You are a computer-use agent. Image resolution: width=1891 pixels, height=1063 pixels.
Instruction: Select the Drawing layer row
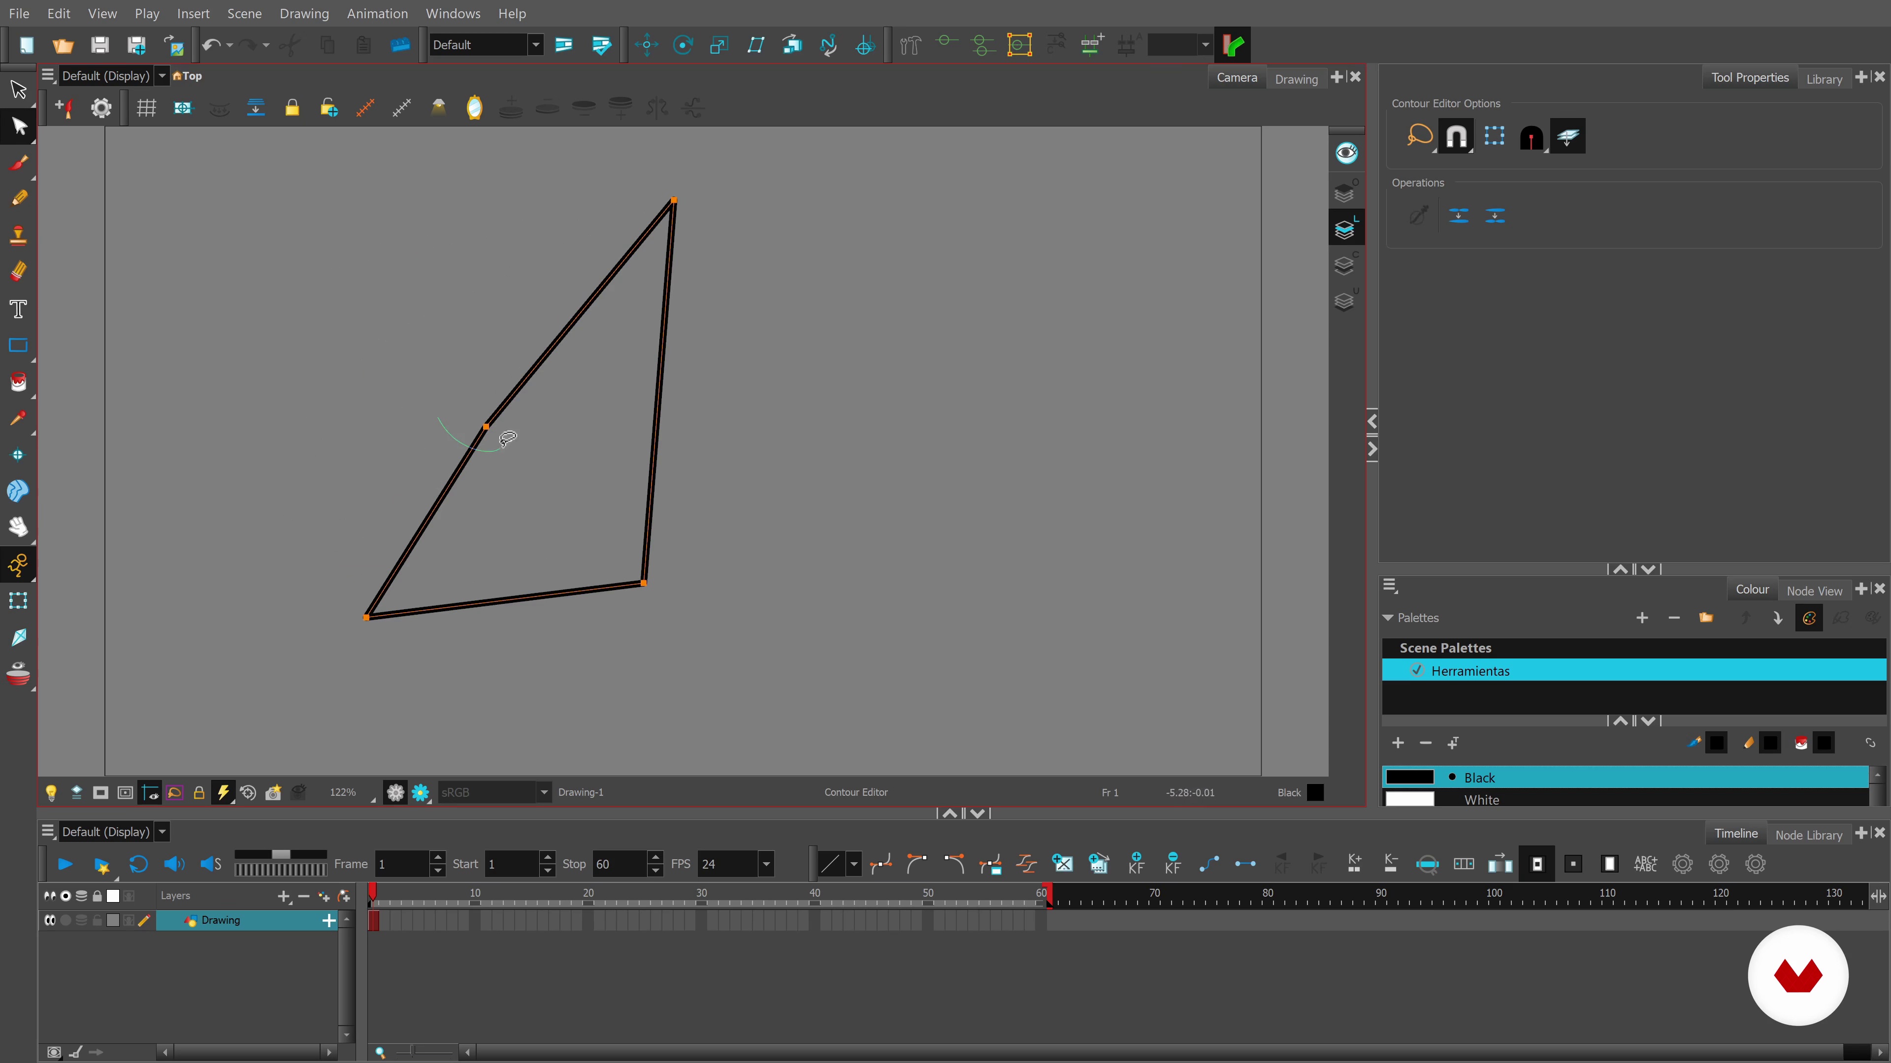coord(247,920)
